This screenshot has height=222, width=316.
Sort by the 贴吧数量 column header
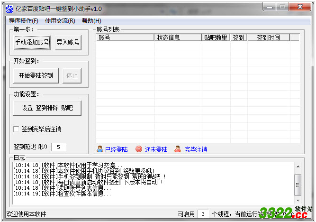coord(216,37)
